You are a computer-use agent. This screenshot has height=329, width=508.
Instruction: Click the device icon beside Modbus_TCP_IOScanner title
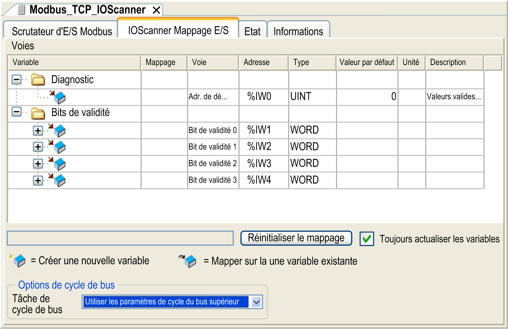click(22, 10)
